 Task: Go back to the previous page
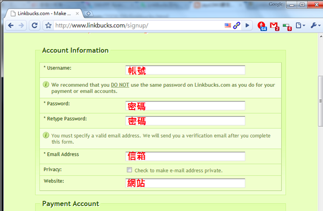point(11,25)
